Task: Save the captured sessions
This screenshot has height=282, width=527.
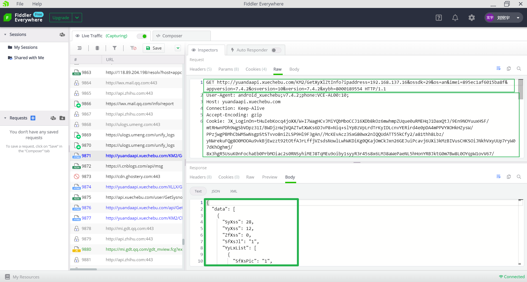Action: pos(154,48)
